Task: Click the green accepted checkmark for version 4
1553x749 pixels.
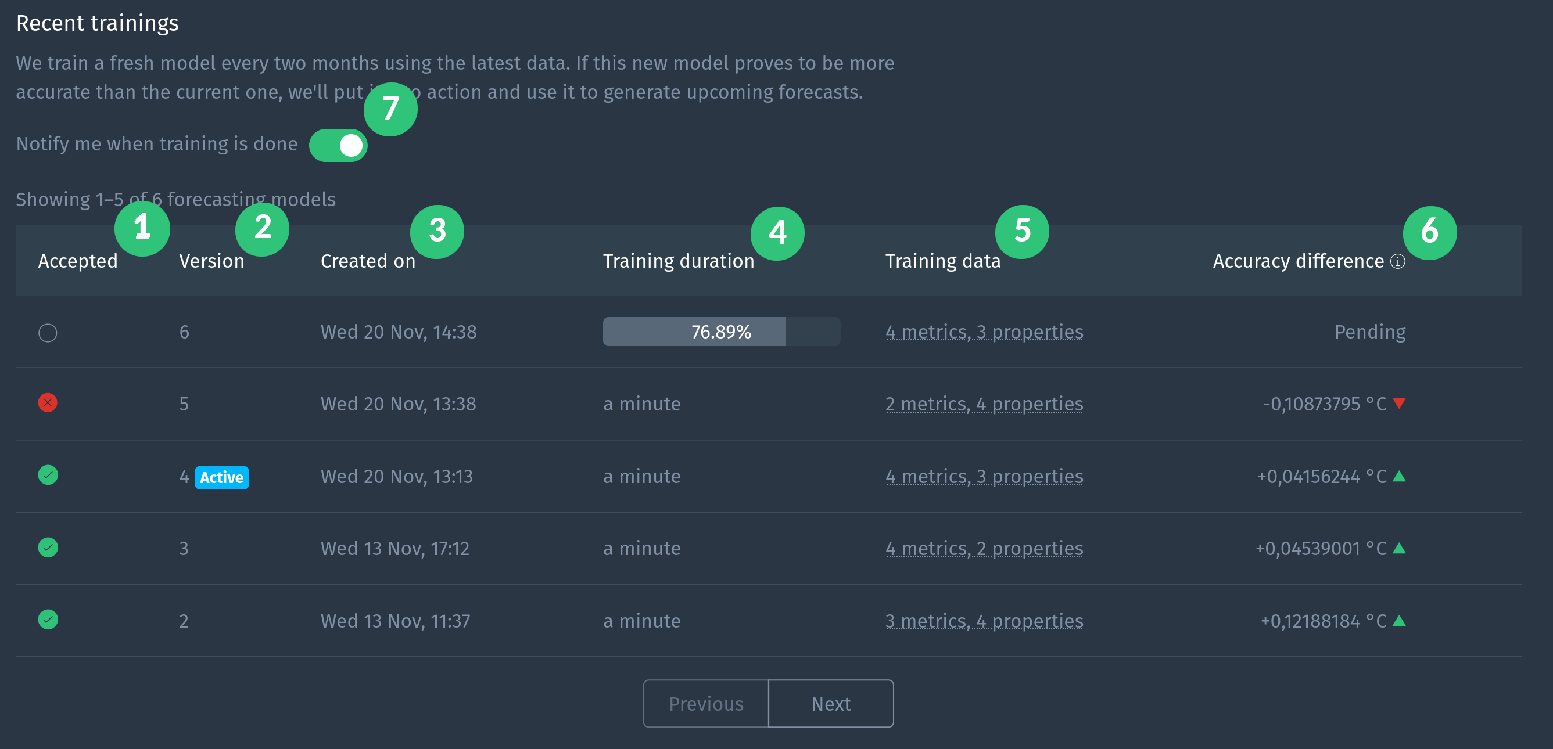Action: (x=48, y=475)
